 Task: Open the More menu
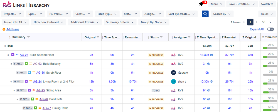[216, 4]
